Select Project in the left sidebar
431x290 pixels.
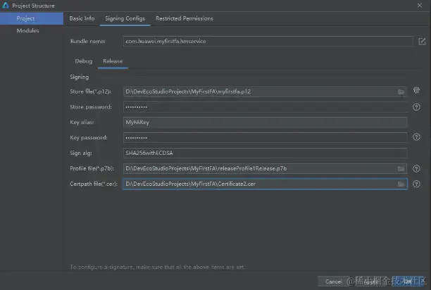coord(27,18)
